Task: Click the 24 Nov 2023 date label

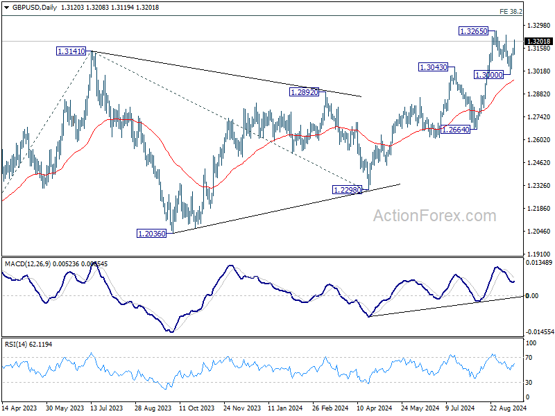Action: [x=242, y=408]
